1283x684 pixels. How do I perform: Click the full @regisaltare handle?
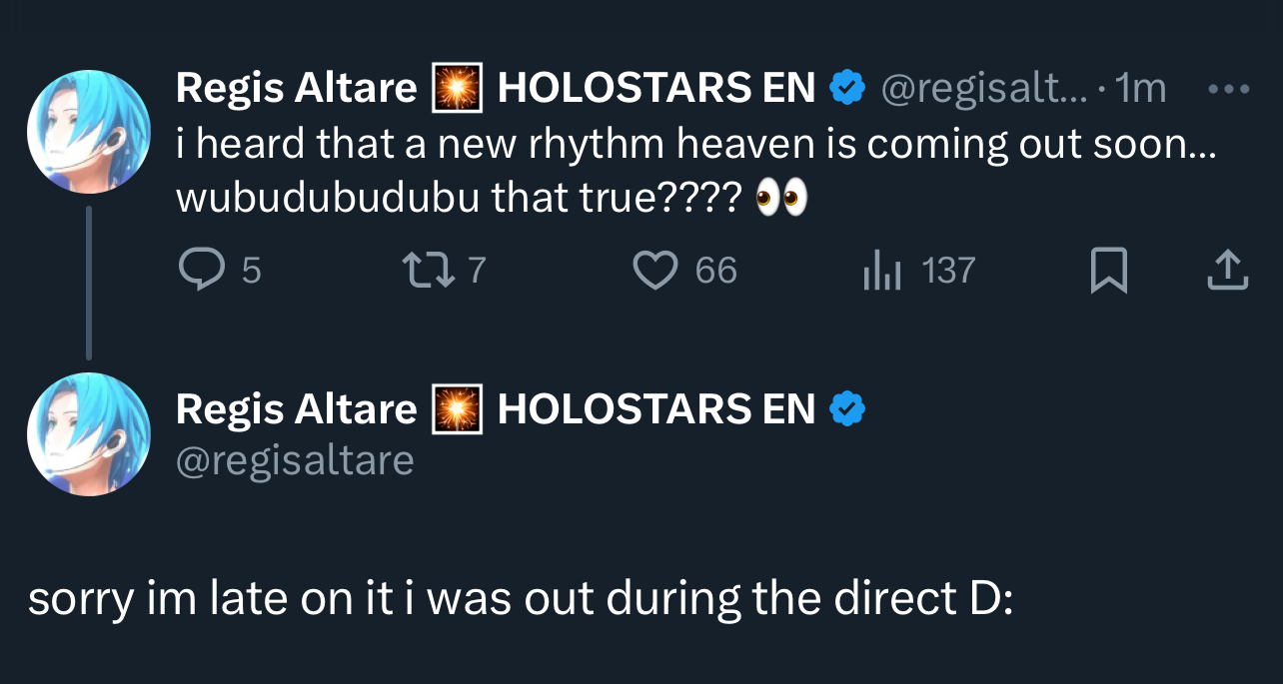tap(295, 460)
